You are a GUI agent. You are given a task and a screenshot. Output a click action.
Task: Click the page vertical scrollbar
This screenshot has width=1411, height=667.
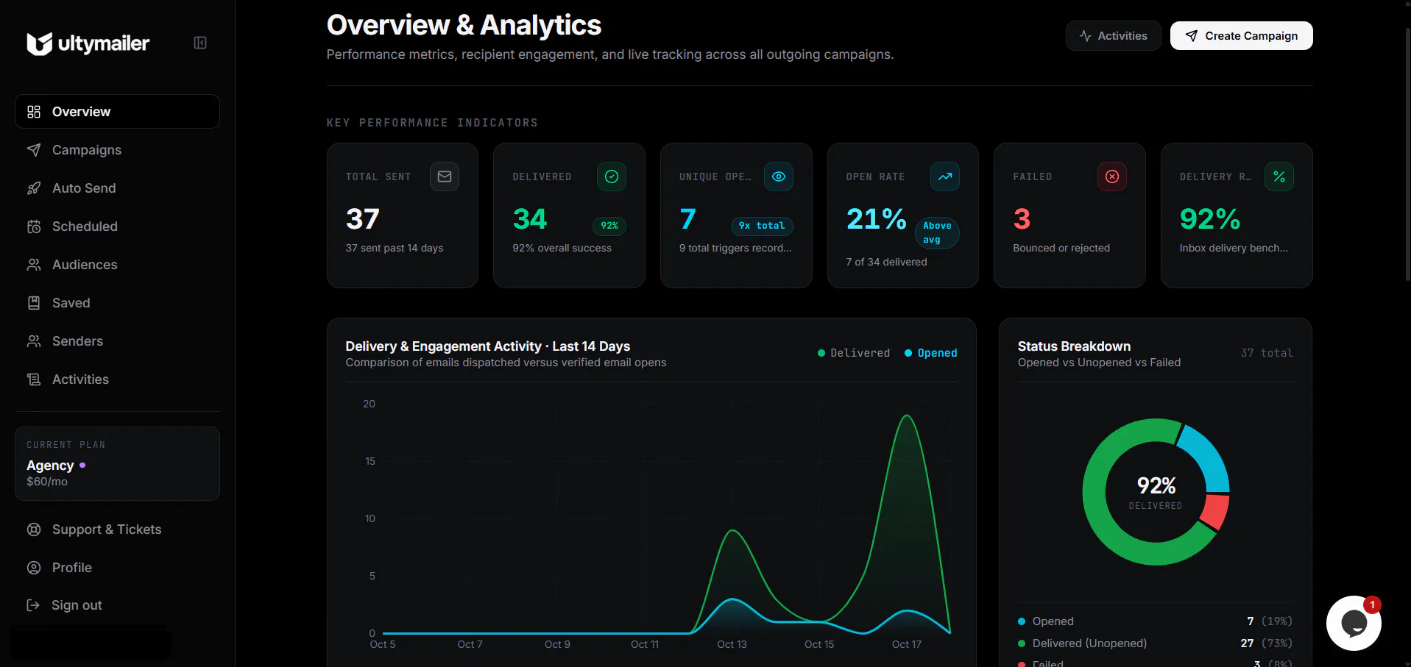click(1407, 154)
